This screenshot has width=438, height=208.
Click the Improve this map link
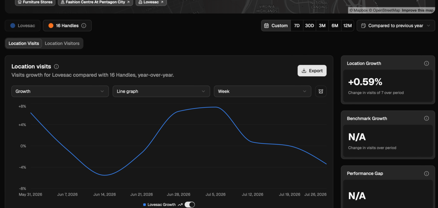[x=418, y=10]
